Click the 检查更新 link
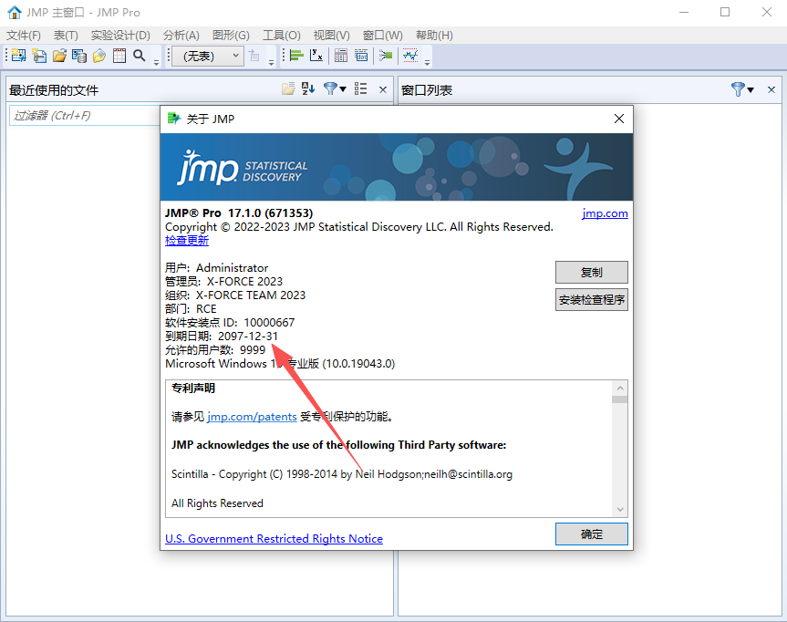Viewport: 787px width, 622px height. pyautogui.click(x=187, y=241)
